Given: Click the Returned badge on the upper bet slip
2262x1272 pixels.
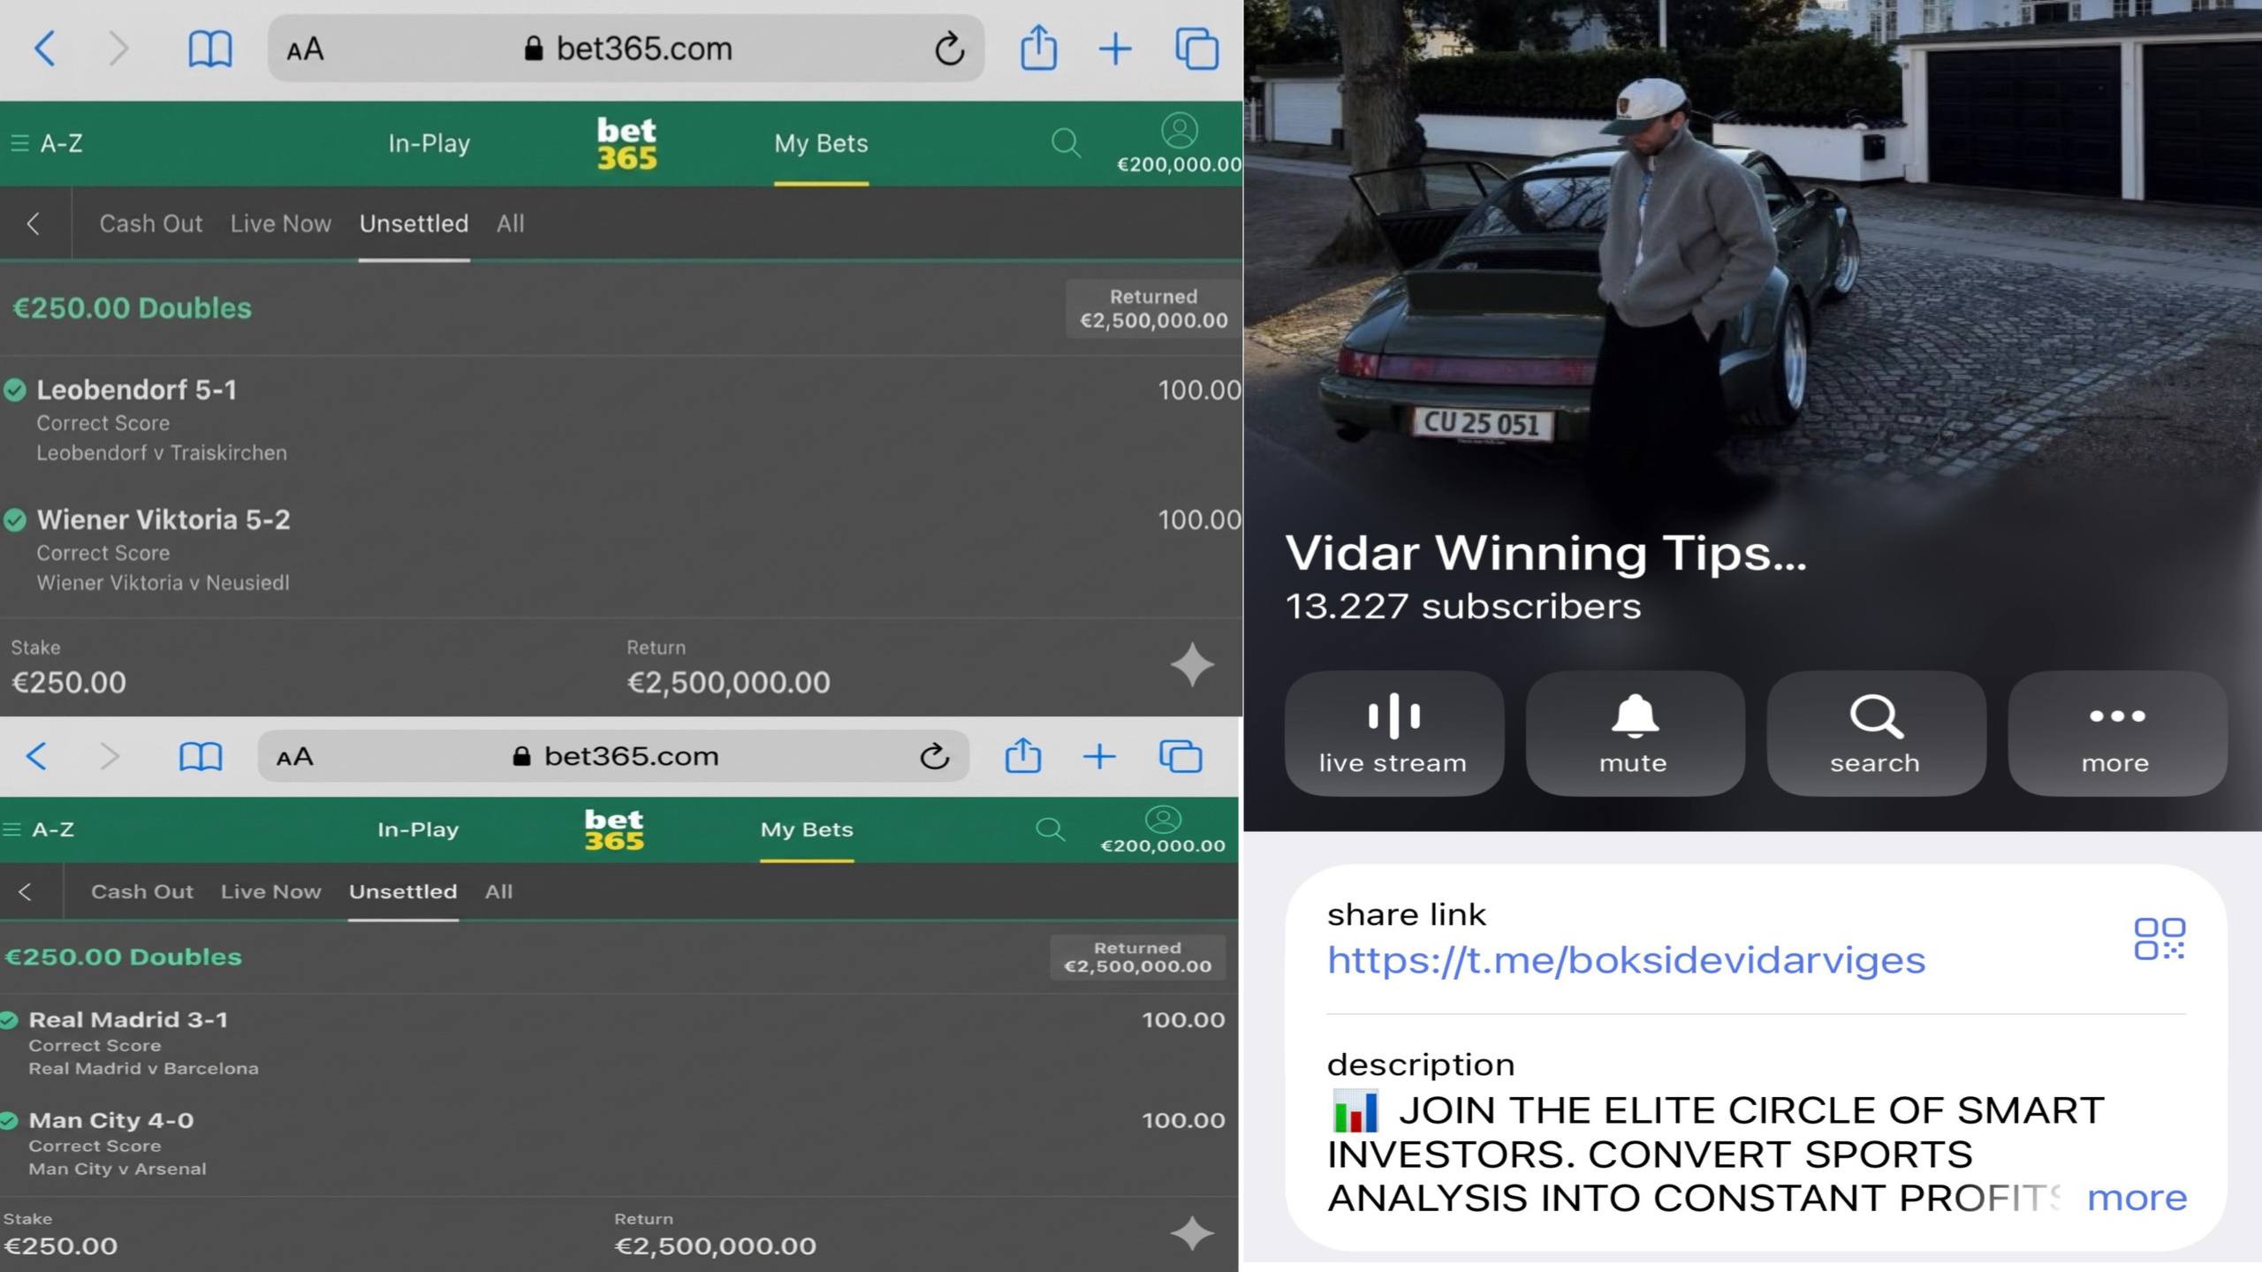Looking at the screenshot, I should pyautogui.click(x=1153, y=308).
